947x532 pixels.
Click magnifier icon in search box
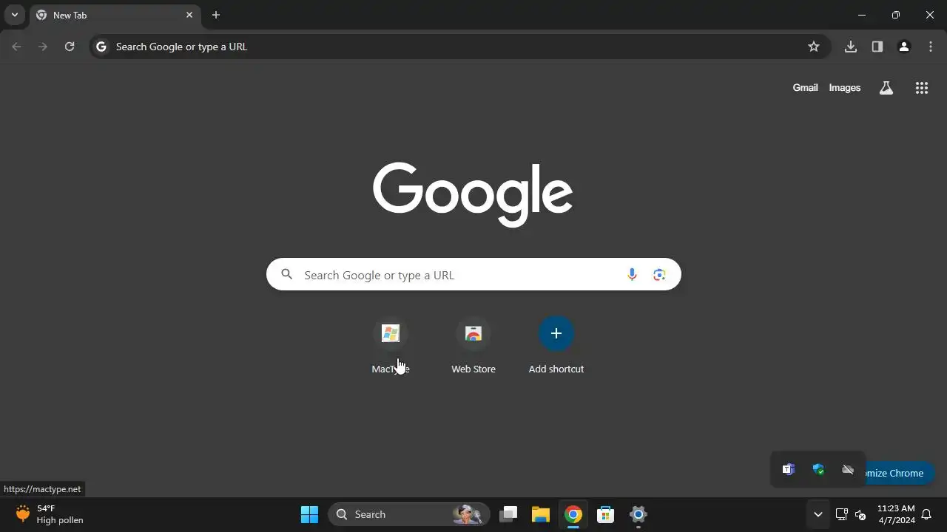click(x=287, y=275)
